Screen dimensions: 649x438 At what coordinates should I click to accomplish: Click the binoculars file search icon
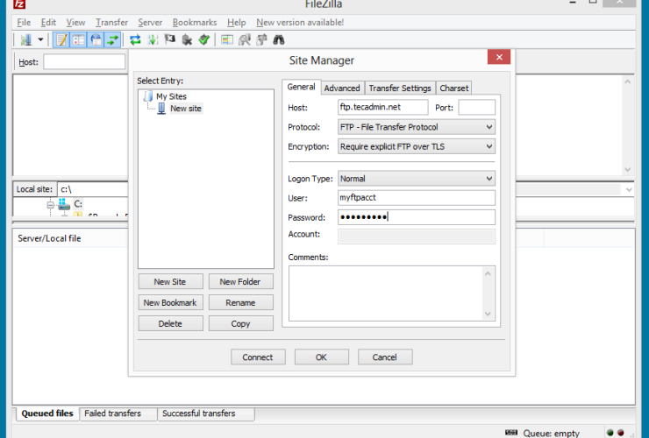click(278, 39)
